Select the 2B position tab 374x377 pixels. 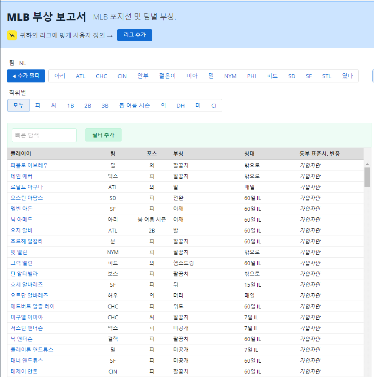(88, 105)
